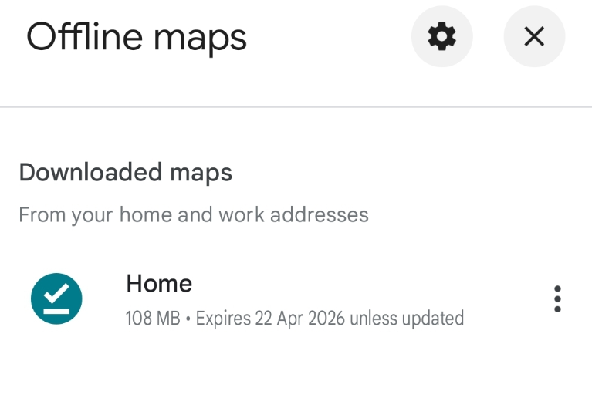Select the Home downloaded map title
The height and width of the screenshot is (408, 592).
(x=159, y=284)
